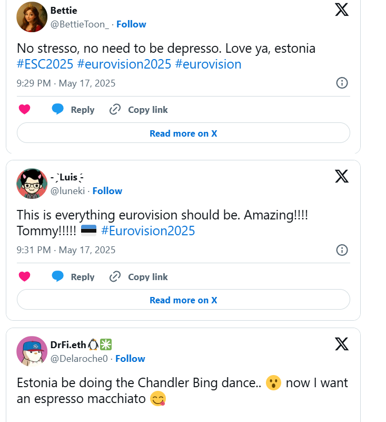Like Bettie's tweet with the heart icon
The height and width of the screenshot is (422, 386).
click(24, 110)
